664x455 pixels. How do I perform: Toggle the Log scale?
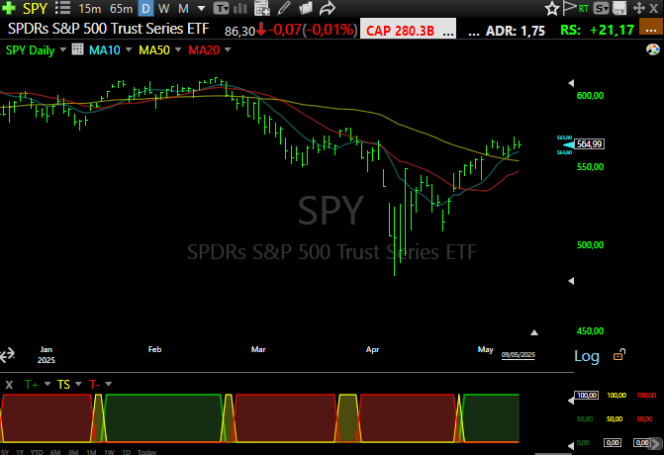click(x=587, y=356)
